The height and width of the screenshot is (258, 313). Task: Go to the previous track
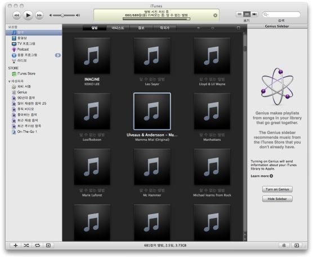[x=16, y=15]
